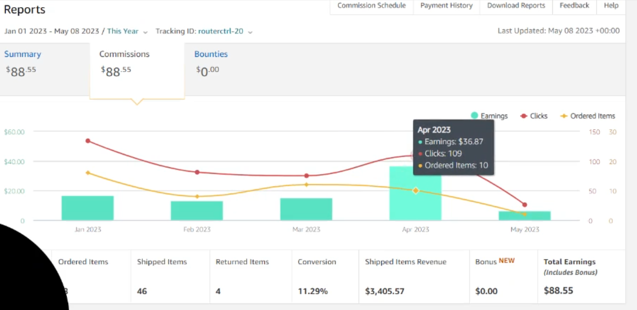Click the Jan 2023 earnings bar

point(88,208)
